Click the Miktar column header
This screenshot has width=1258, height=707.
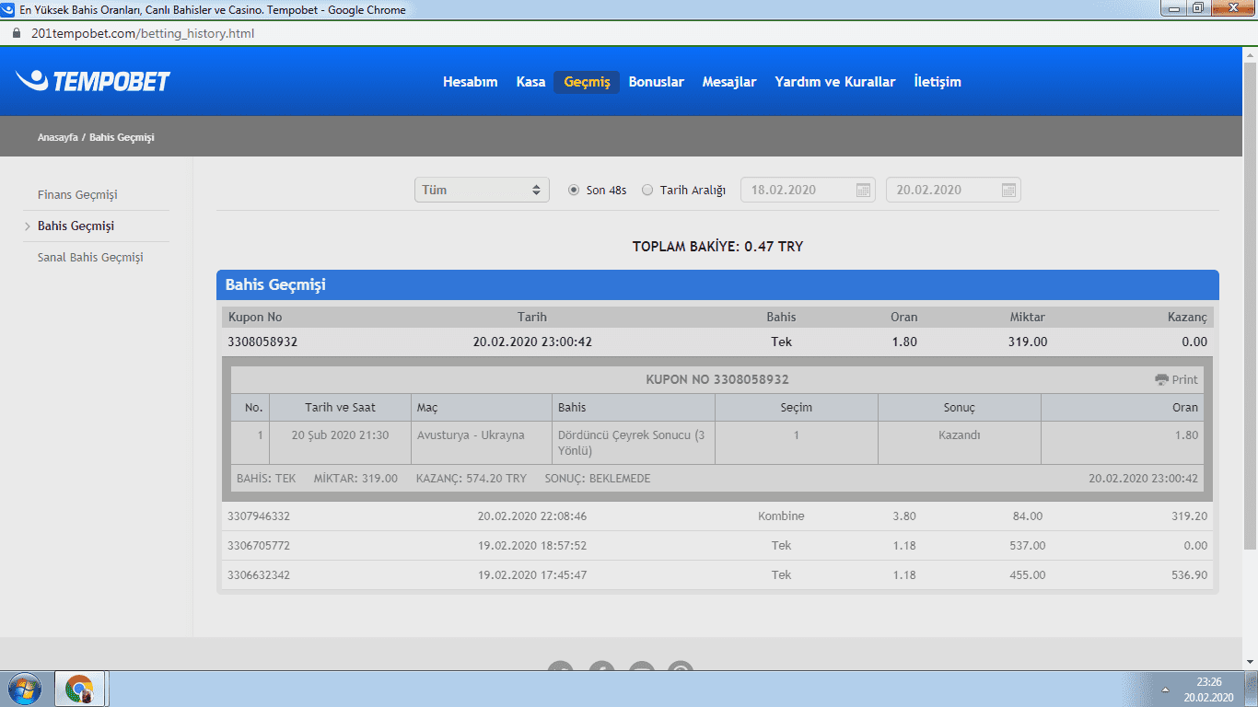coord(1028,317)
